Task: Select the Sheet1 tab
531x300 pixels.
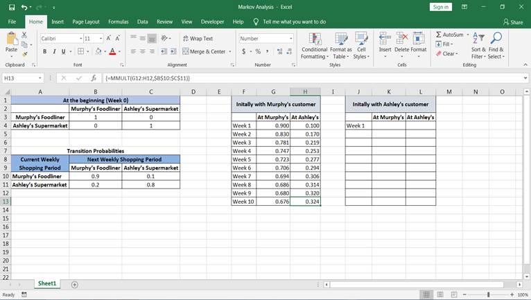Action: coord(47,284)
